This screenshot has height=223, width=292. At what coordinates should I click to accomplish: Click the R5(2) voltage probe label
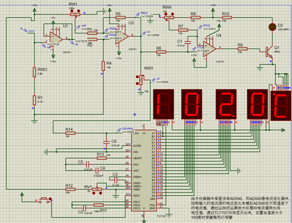pos(144,13)
